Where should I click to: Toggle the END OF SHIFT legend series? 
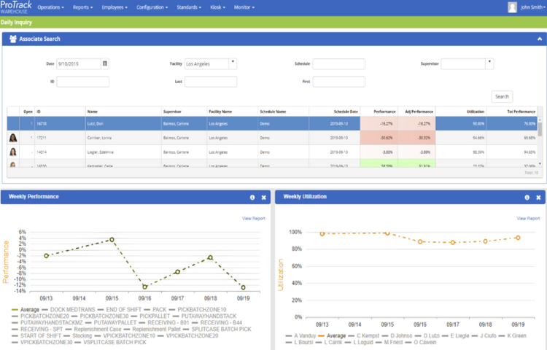pos(120,310)
